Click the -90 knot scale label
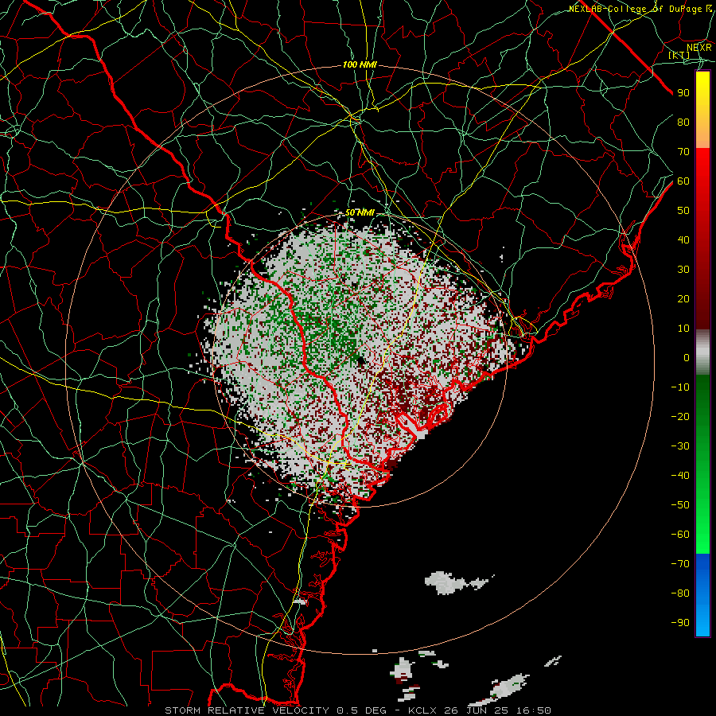This screenshot has width=716, height=716. [x=680, y=622]
